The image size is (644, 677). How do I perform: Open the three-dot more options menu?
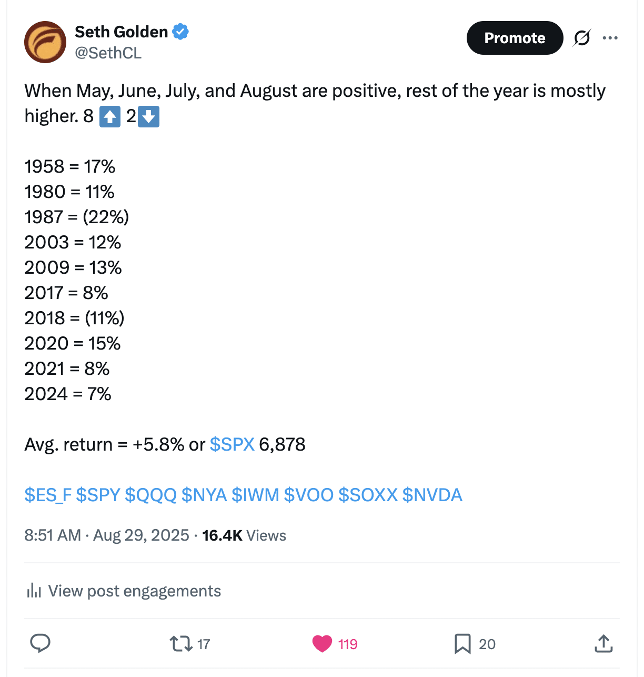tap(610, 38)
